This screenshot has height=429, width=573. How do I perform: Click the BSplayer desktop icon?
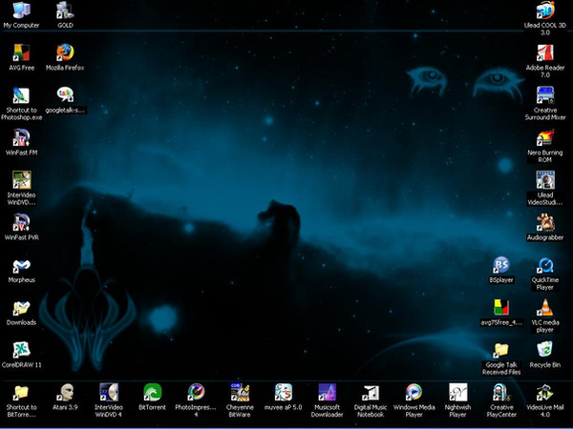coord(501,266)
